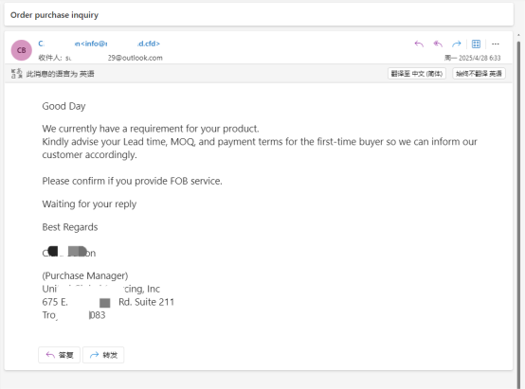Click the scrollbar up arrow
Viewport: 525px width, 389px height.
[519, 35]
